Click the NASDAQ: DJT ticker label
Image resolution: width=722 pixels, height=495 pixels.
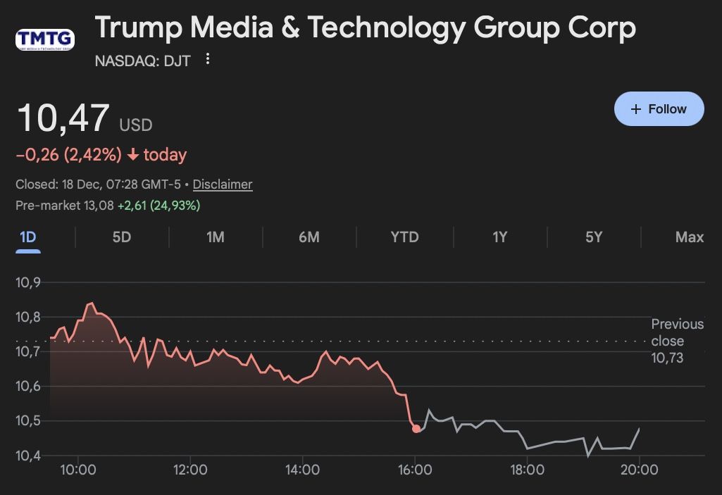tap(142, 61)
